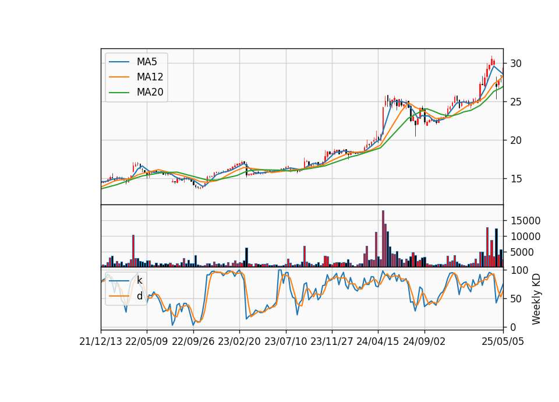
Task: Select the 22/09/26 date label
Action: pos(193,341)
